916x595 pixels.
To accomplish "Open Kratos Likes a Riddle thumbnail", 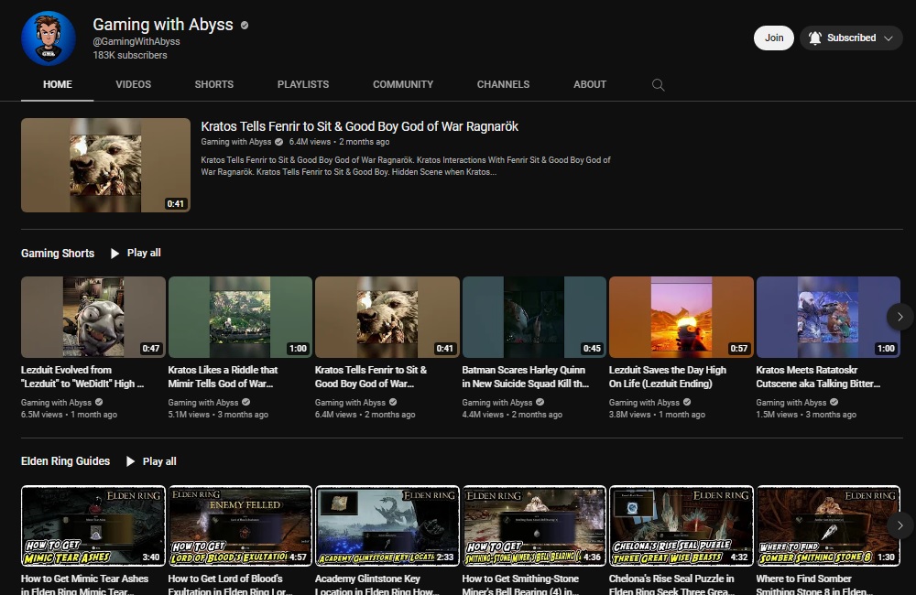I will click(240, 317).
